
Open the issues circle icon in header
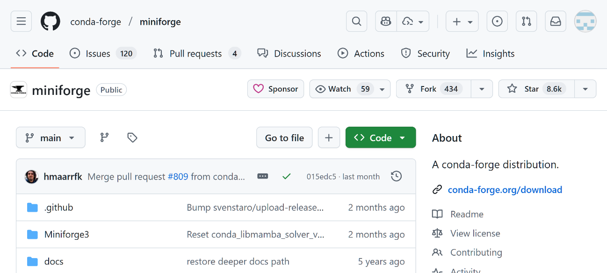click(x=497, y=22)
